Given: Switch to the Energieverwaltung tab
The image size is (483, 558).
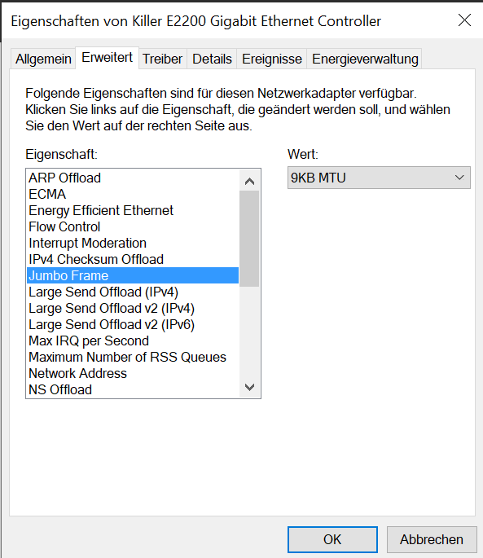Looking at the screenshot, I should [365, 59].
